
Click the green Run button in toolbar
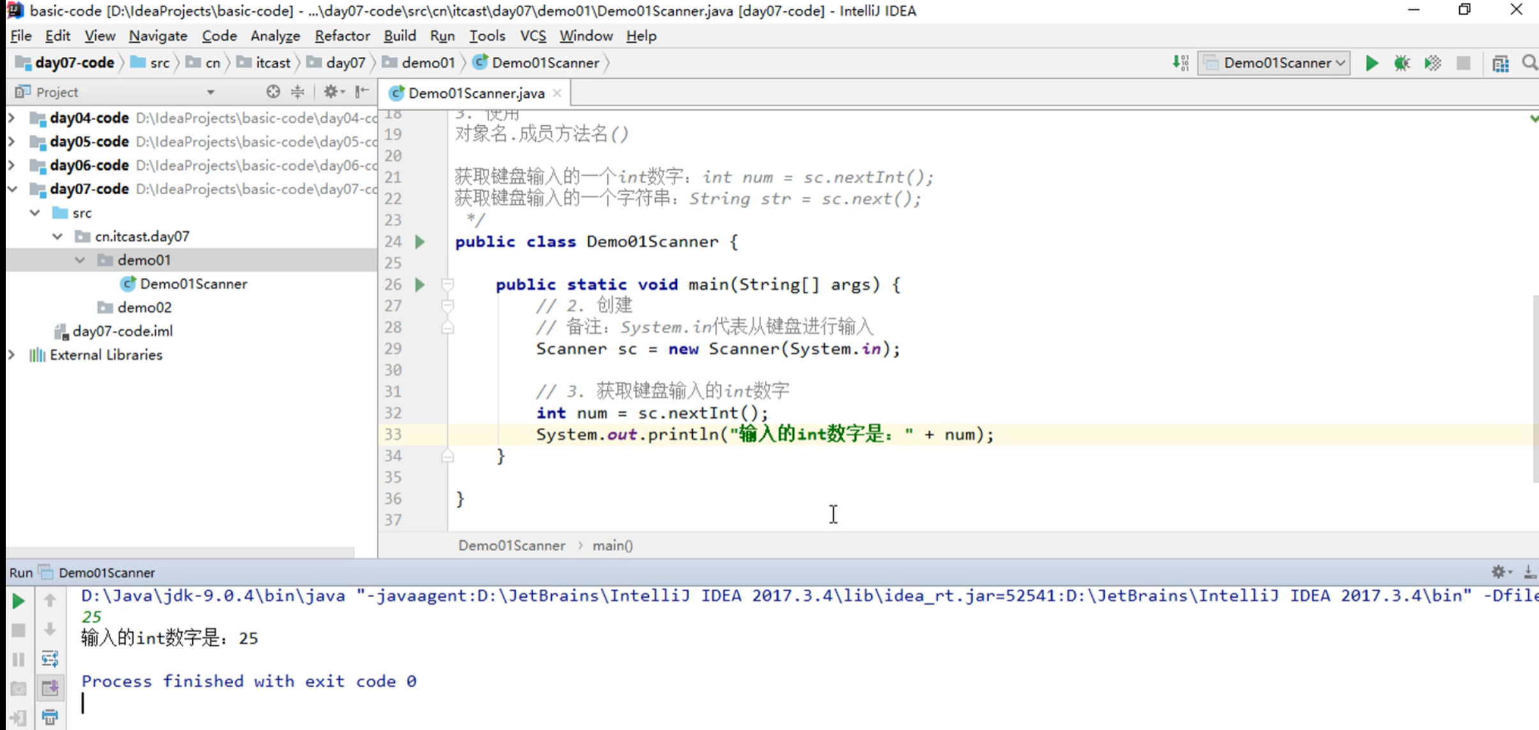click(x=1371, y=63)
